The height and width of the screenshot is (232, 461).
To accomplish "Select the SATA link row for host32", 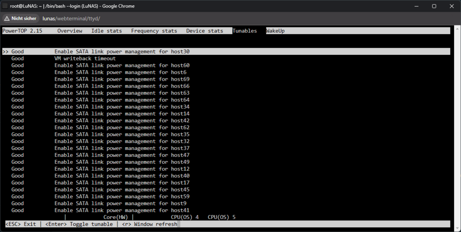I will 226,141.
